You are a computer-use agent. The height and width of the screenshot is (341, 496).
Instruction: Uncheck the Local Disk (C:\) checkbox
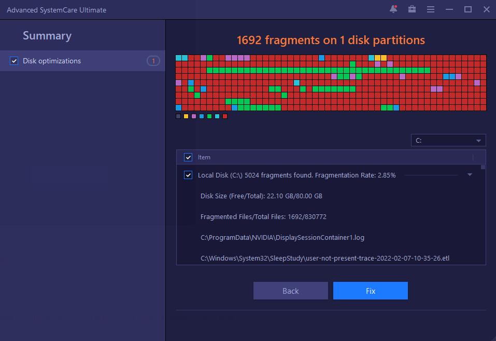point(188,175)
